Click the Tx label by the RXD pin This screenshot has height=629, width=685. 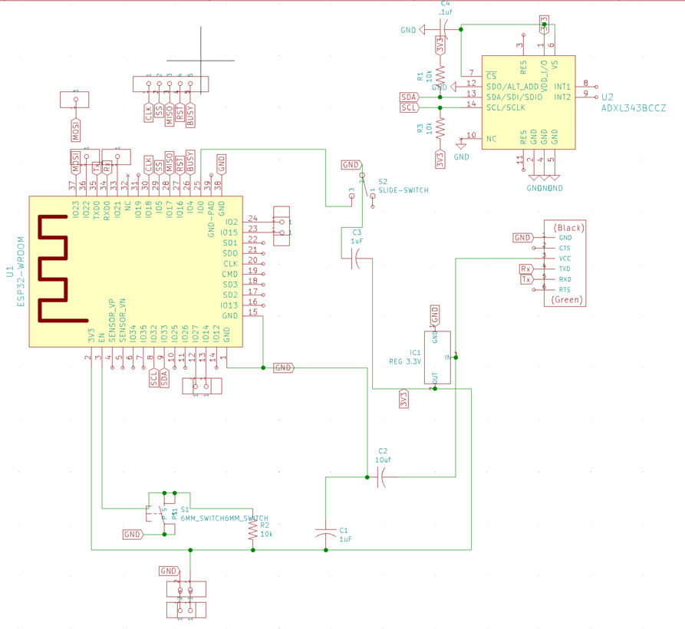(x=527, y=279)
